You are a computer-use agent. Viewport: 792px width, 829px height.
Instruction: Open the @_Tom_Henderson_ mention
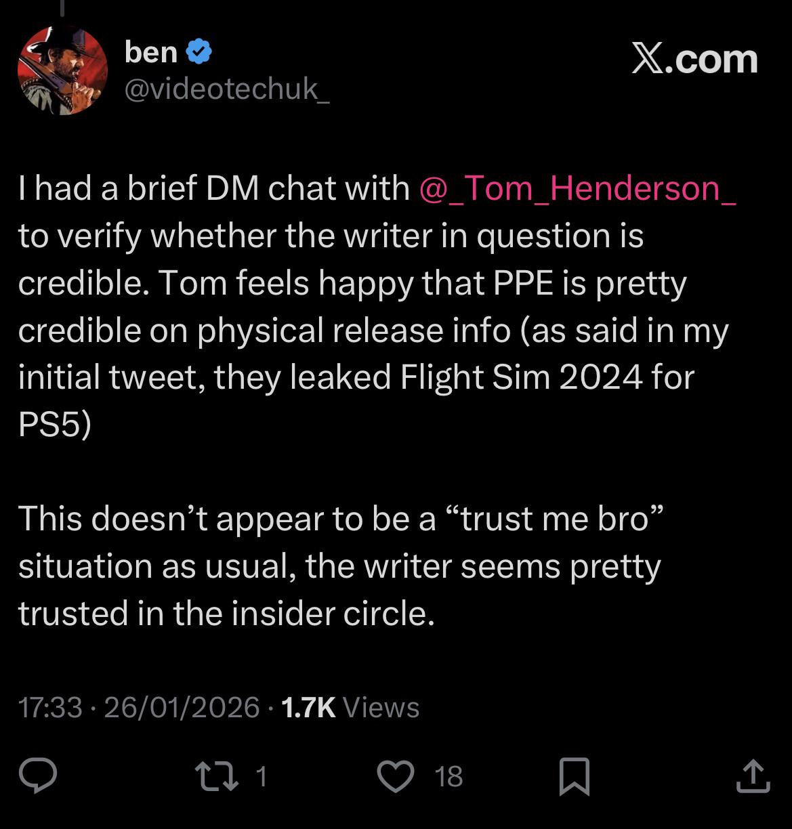[x=577, y=188]
